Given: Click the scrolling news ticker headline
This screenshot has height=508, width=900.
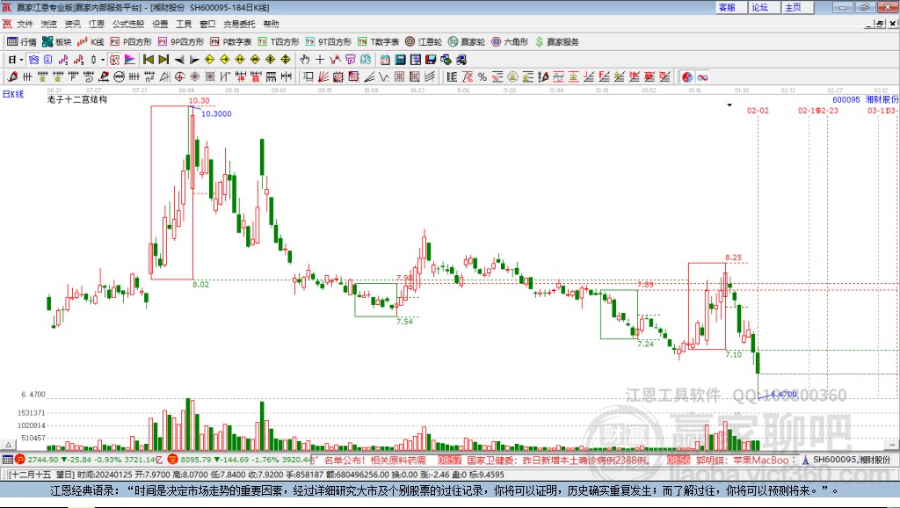Looking at the screenshot, I should pyautogui.click(x=554, y=460).
